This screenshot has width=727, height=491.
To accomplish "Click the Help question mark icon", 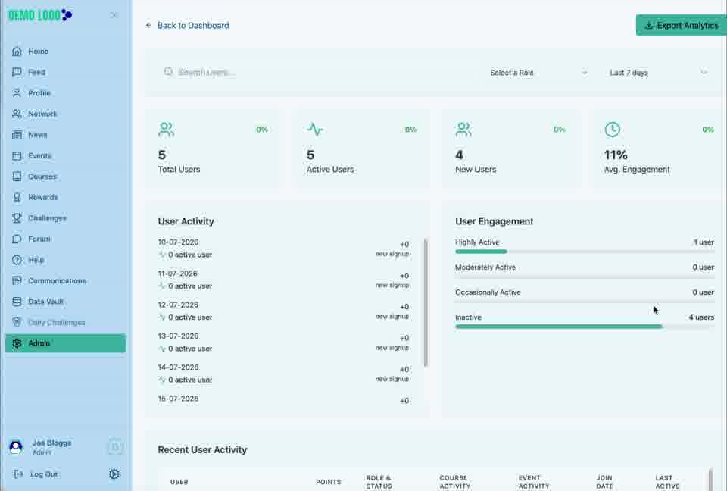I will [x=17, y=260].
